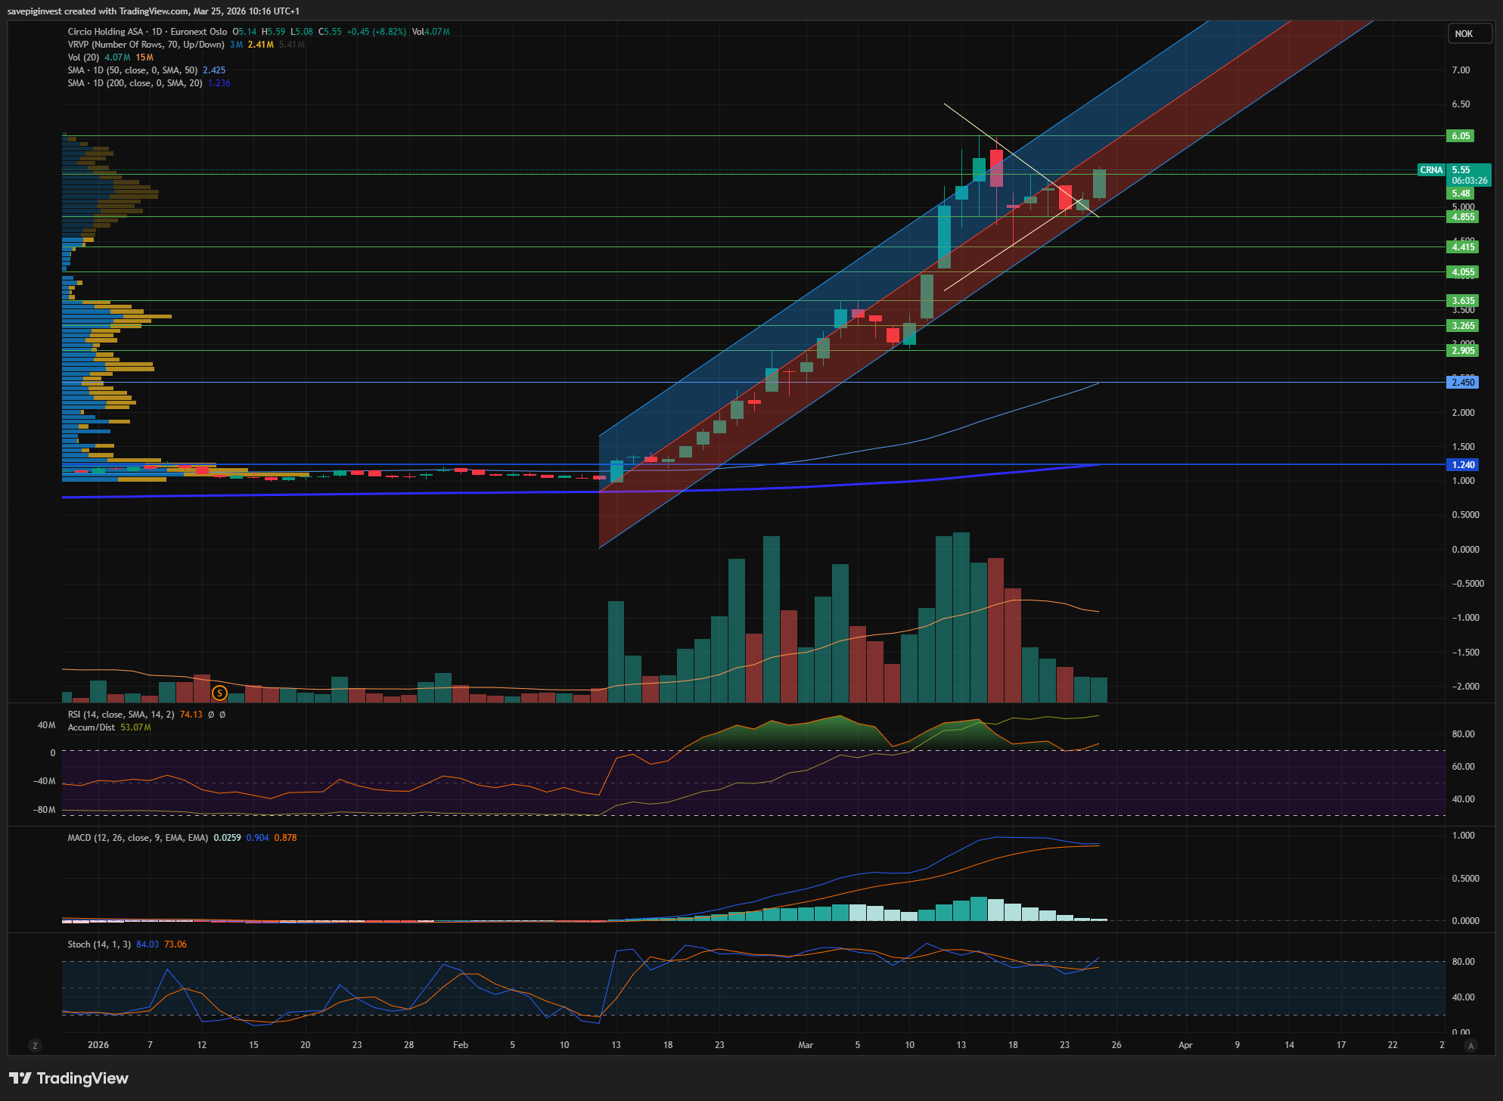Click the blue 1.240 price level label

[x=1463, y=465]
